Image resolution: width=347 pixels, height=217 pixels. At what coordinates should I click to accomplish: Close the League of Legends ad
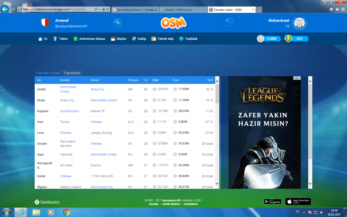tap(299, 78)
